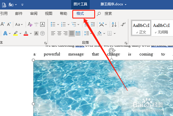Click the top-left resize handle of the image

(x=33, y=60)
